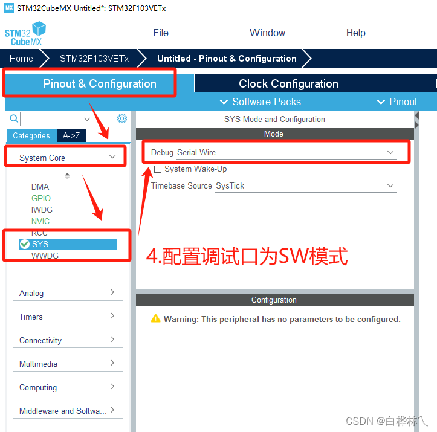Click the collapse arrow beside Mode panel

[416, 115]
